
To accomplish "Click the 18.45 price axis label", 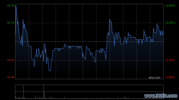I will tap(11, 77).
